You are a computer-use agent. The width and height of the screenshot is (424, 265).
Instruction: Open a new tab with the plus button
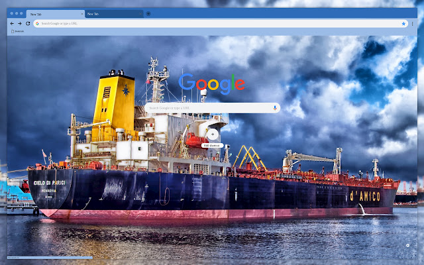[148, 14]
